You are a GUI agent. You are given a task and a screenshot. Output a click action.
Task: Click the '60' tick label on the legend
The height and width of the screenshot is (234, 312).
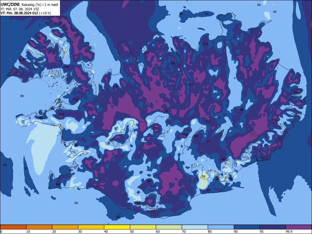point(158,232)
